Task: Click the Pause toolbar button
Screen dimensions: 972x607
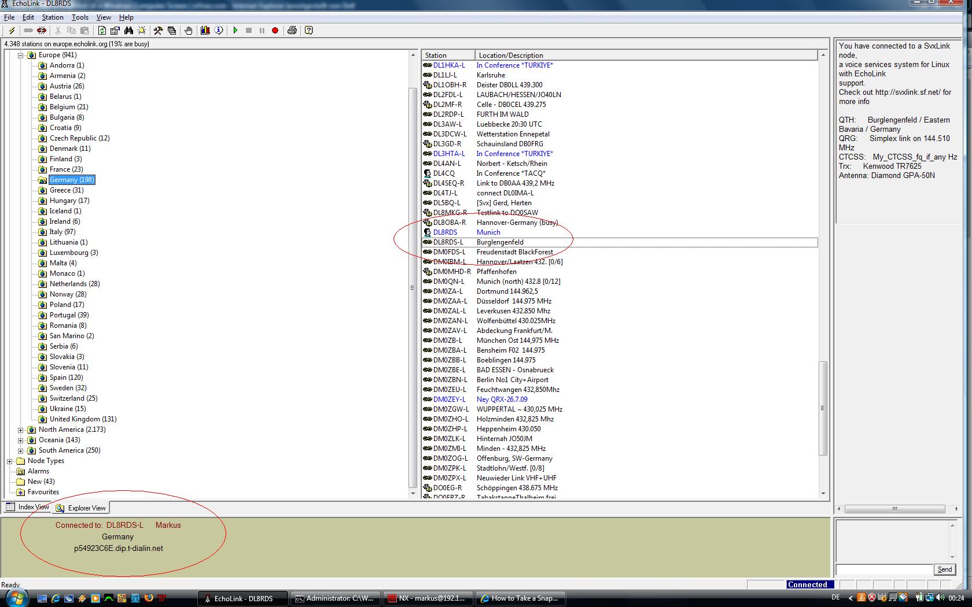Action: pyautogui.click(x=262, y=31)
